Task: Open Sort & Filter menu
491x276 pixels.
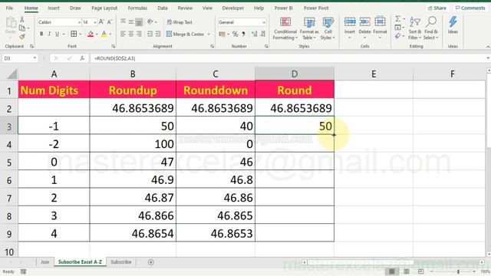Action: point(415,28)
